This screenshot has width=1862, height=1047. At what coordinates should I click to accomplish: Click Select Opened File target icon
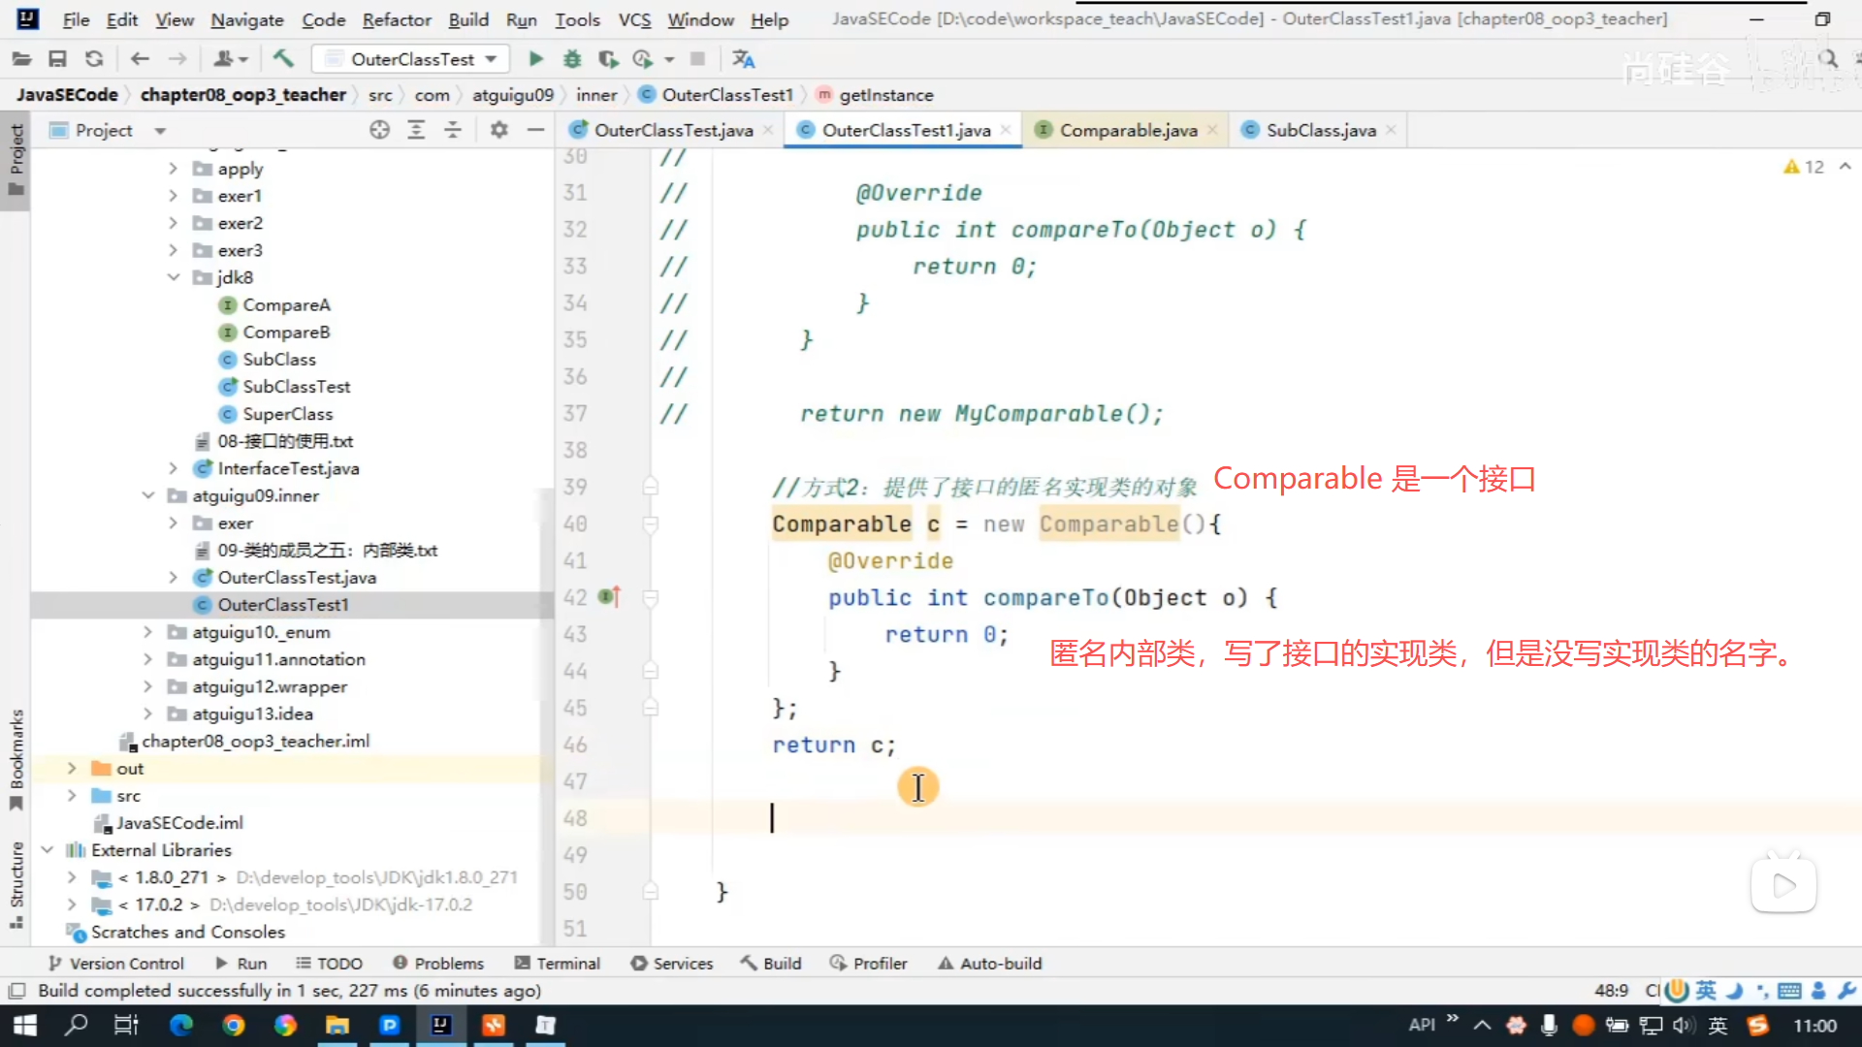[x=379, y=130]
